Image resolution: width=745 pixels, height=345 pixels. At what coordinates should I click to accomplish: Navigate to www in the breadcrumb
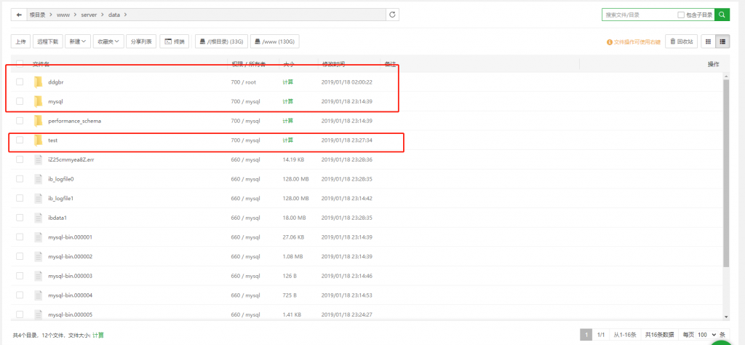click(63, 15)
